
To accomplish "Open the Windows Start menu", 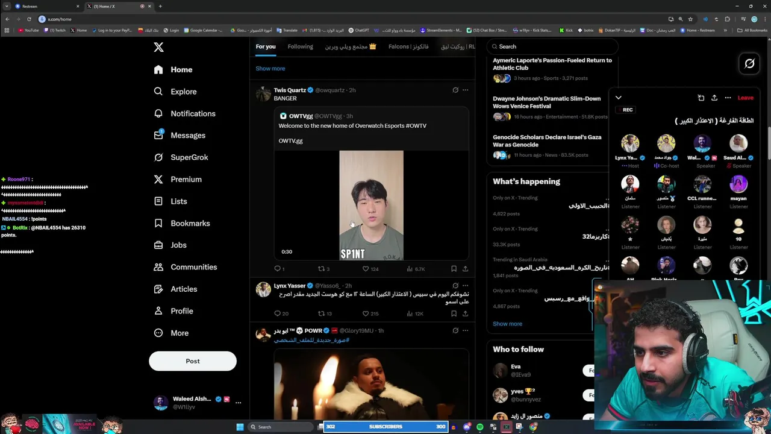I will point(240,427).
